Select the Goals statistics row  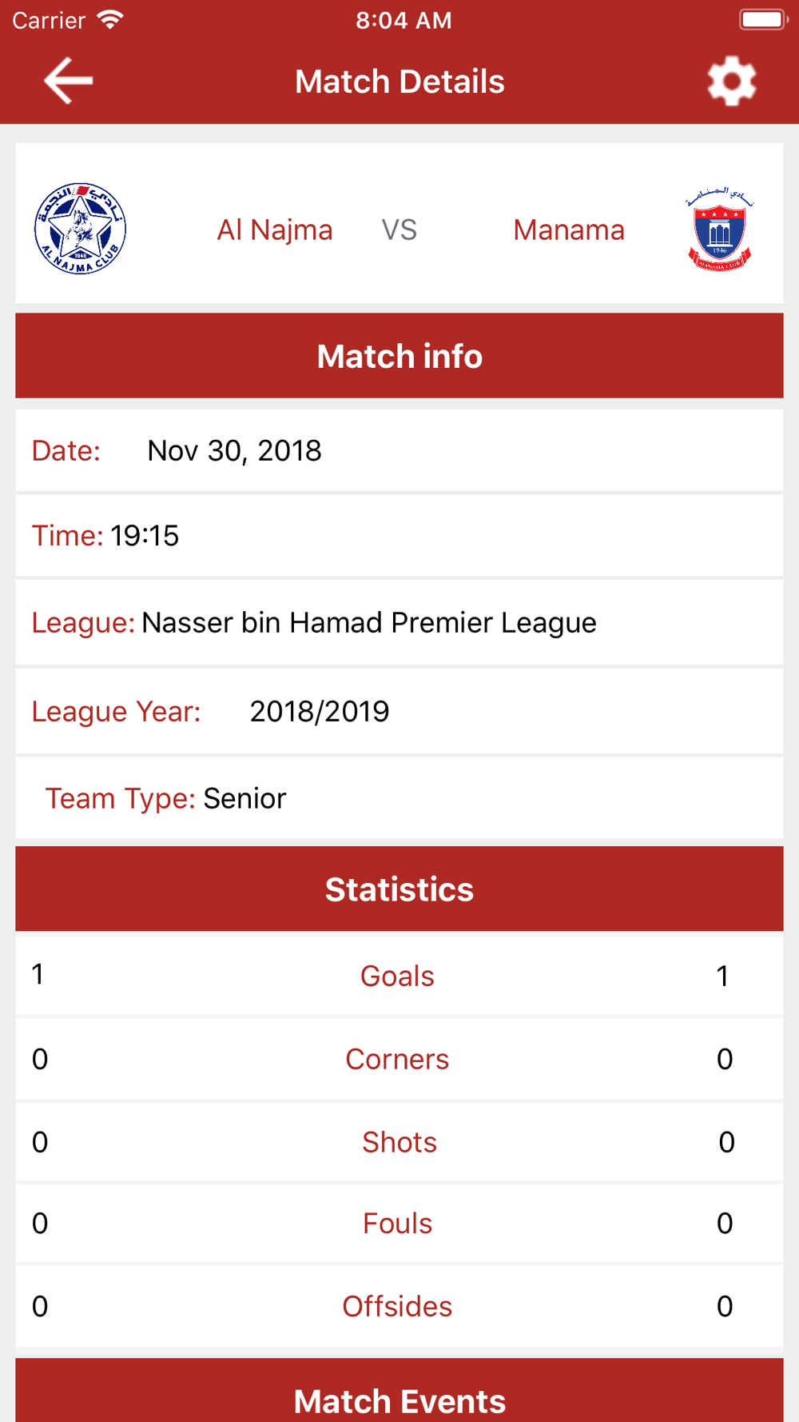(x=399, y=976)
